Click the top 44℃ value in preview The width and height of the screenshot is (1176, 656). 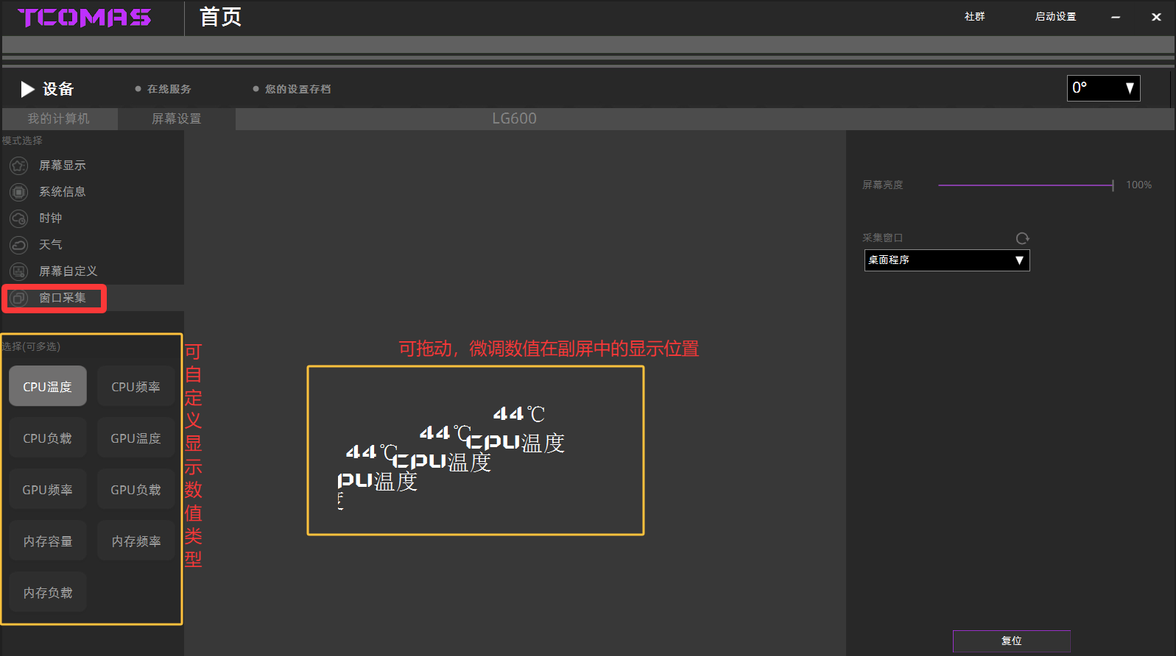point(518,414)
